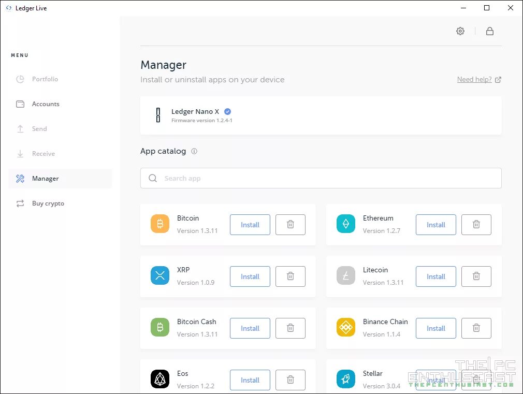Image resolution: width=523 pixels, height=394 pixels.
Task: Uninstall Binance Chain with its trash icon
Action: (x=476, y=328)
